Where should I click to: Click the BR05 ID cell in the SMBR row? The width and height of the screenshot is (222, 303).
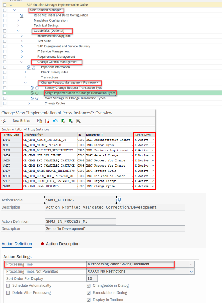[81, 150]
